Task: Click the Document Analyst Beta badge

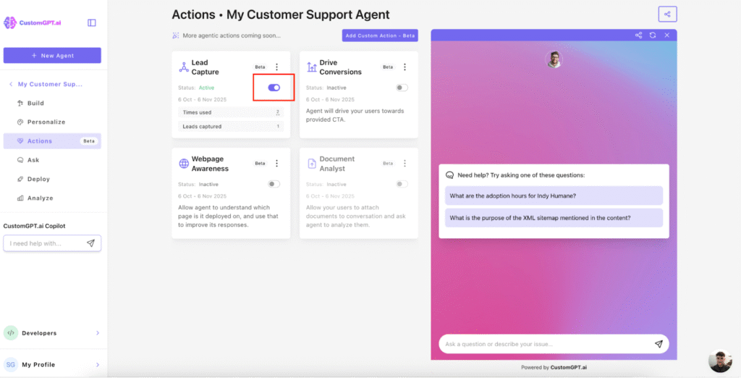Action: [388, 163]
